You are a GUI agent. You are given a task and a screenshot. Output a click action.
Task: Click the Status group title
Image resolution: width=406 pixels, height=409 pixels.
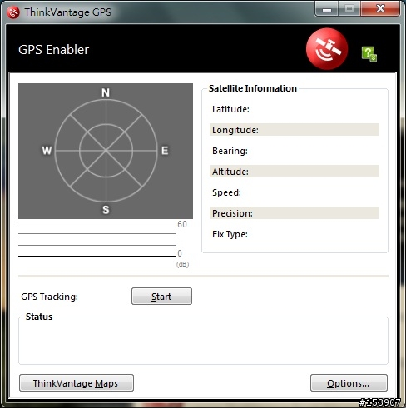(x=39, y=317)
